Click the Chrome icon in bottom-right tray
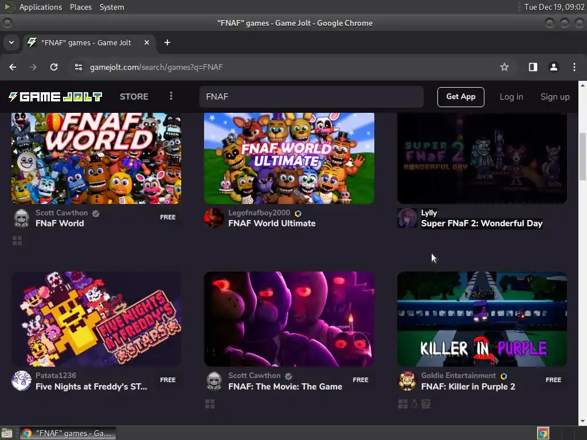 coord(543,433)
